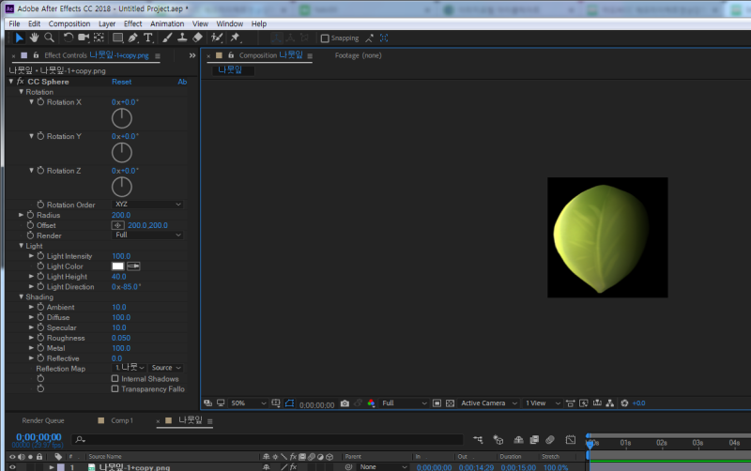Select the Brush tool
Viewport: 751px width, 471px height.
[167, 38]
